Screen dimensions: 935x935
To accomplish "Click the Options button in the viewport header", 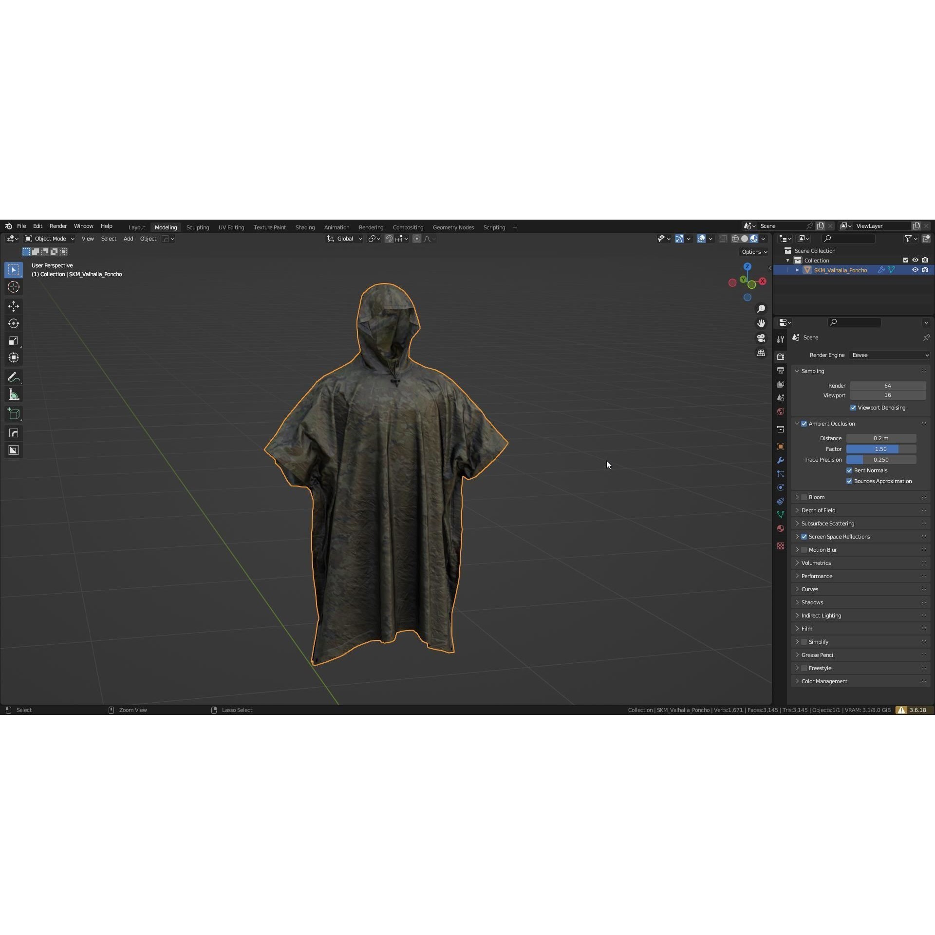I will [x=753, y=252].
